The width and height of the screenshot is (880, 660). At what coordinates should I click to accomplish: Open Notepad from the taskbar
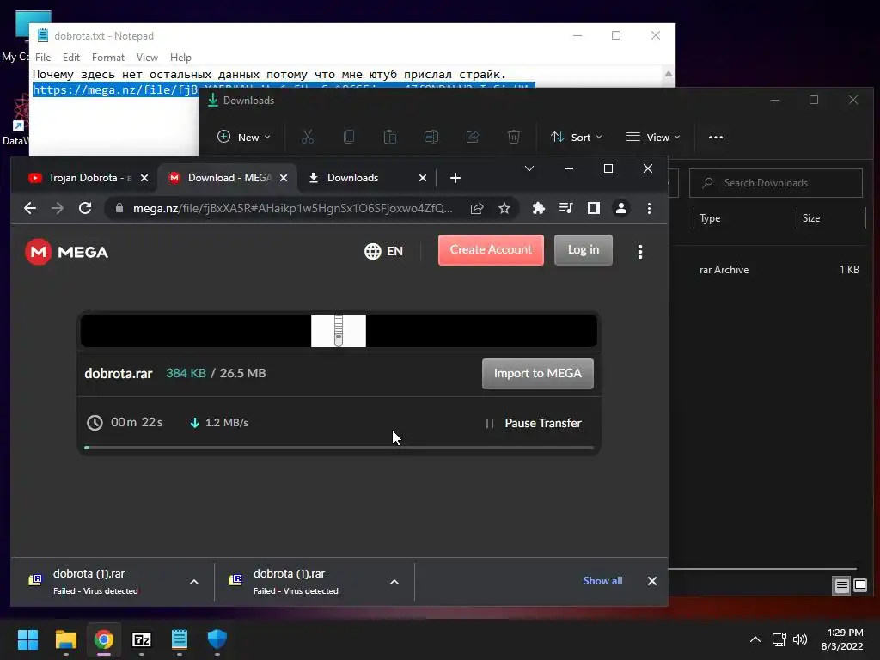tap(179, 639)
